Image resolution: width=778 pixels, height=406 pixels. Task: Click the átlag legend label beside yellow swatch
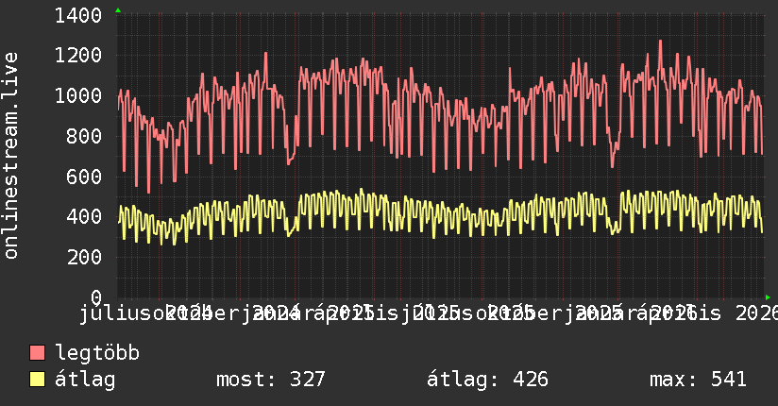click(85, 380)
